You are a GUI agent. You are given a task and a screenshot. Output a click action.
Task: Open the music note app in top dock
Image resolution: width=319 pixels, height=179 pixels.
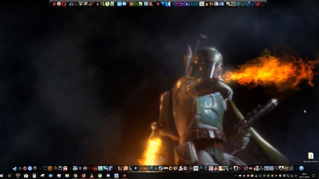click(x=86, y=3)
